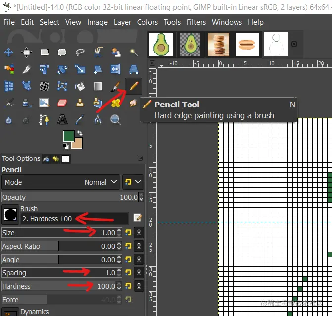Toggle Hardness link to brush default
The width and height of the screenshot is (332, 316).
click(139, 286)
